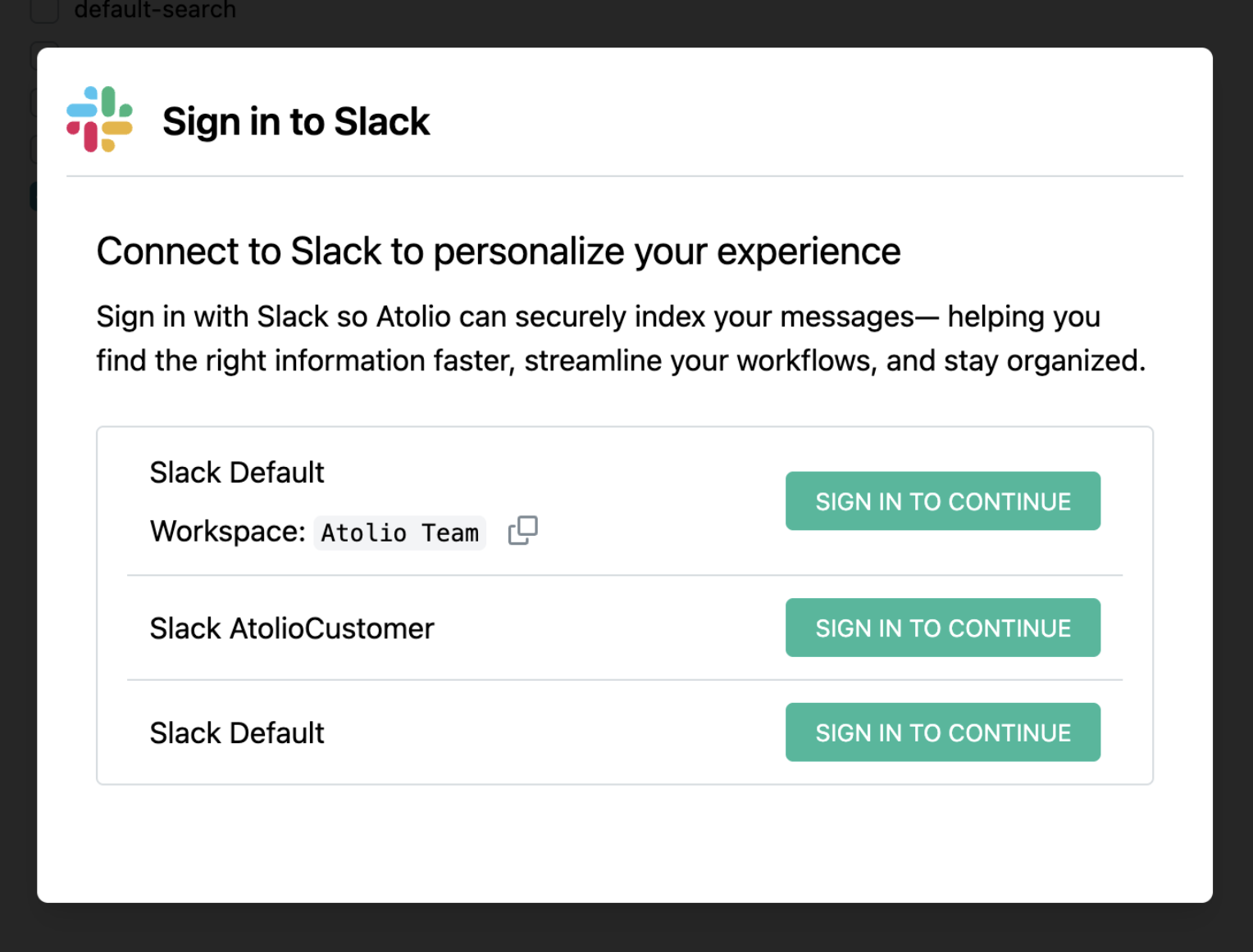This screenshot has width=1253, height=952.
Task: Click the default-search label text
Action: (x=155, y=11)
